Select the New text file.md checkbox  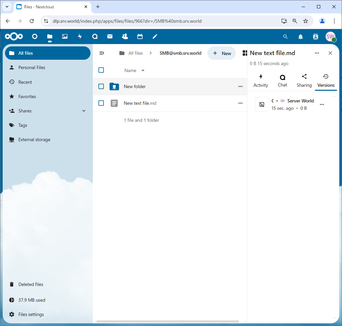101,103
